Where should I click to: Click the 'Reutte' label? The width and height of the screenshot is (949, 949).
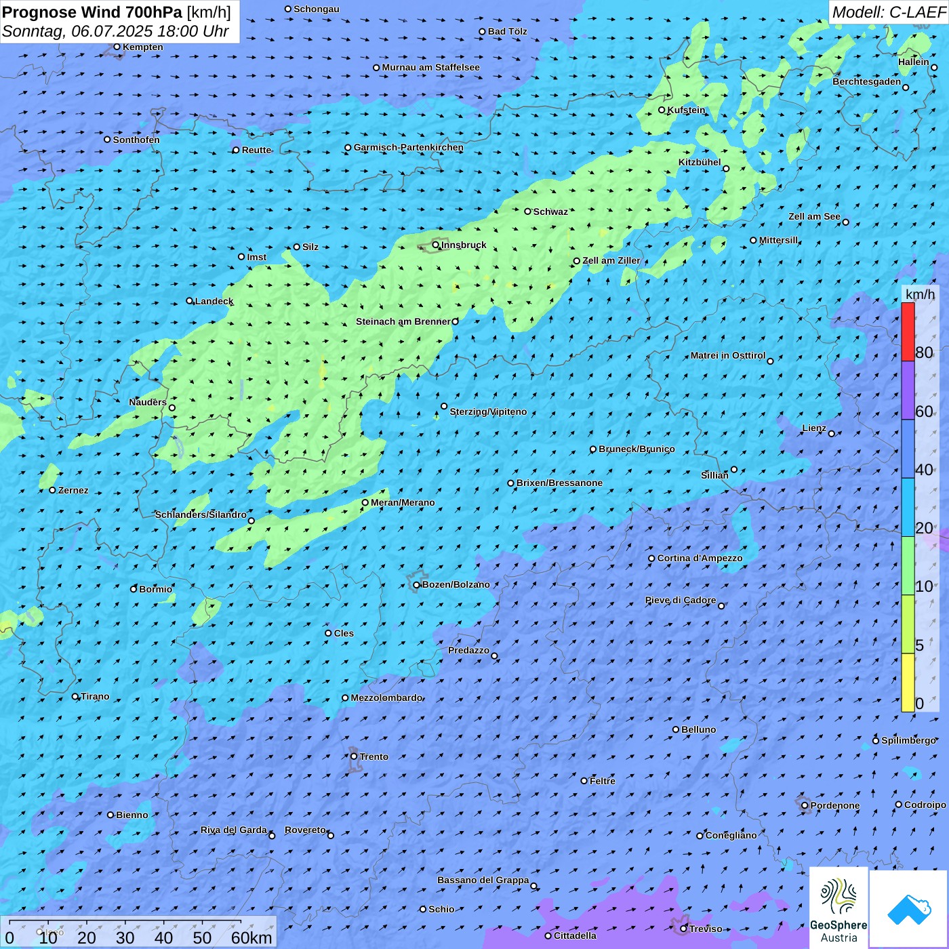tap(256, 150)
